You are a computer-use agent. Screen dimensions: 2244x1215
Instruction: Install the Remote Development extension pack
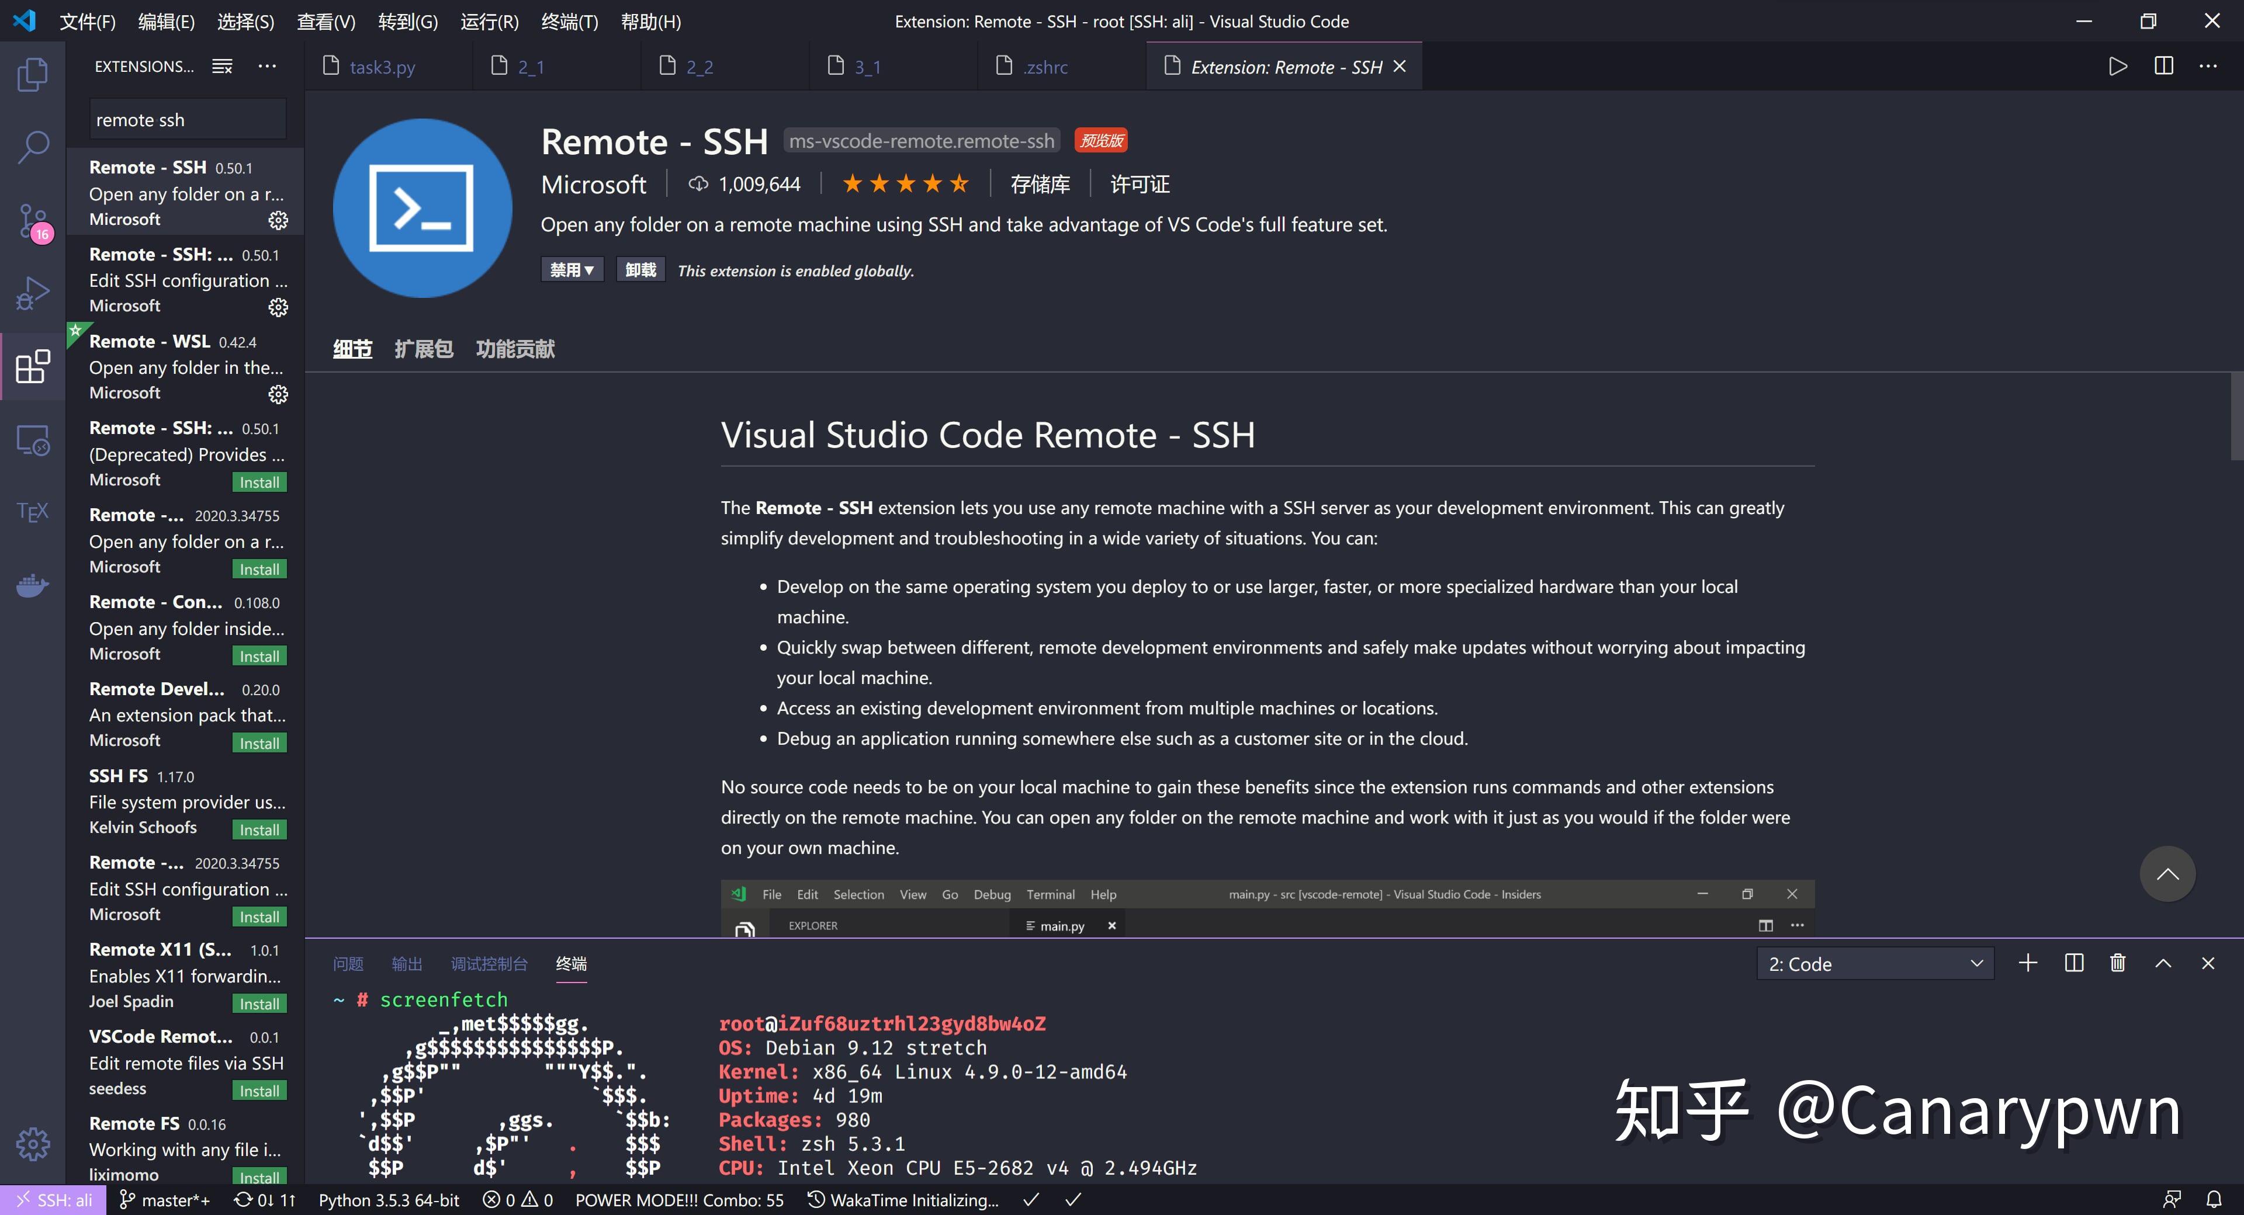pyautogui.click(x=259, y=743)
